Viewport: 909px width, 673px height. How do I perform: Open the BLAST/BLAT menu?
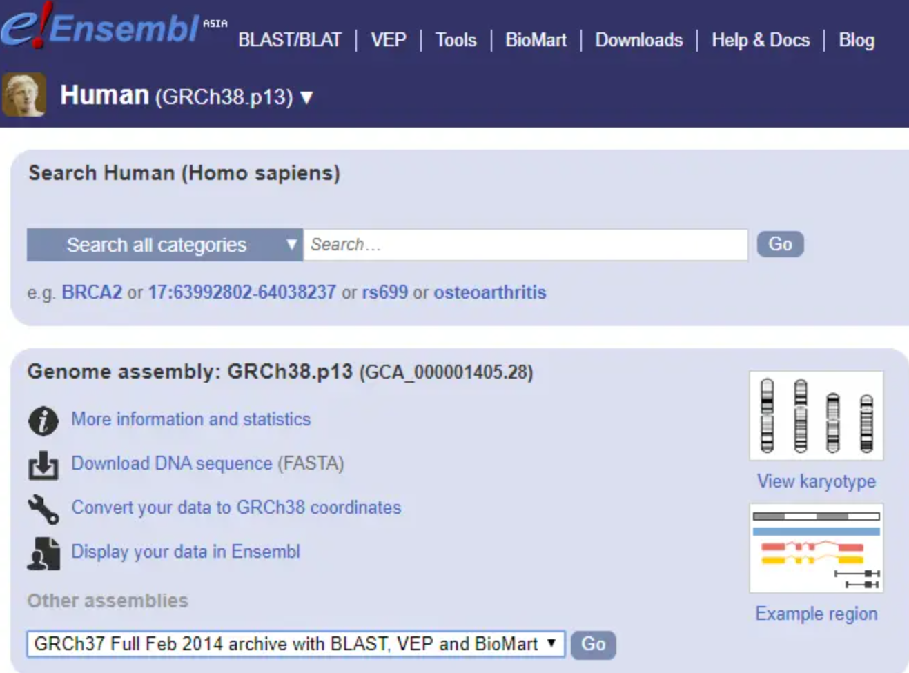[290, 40]
